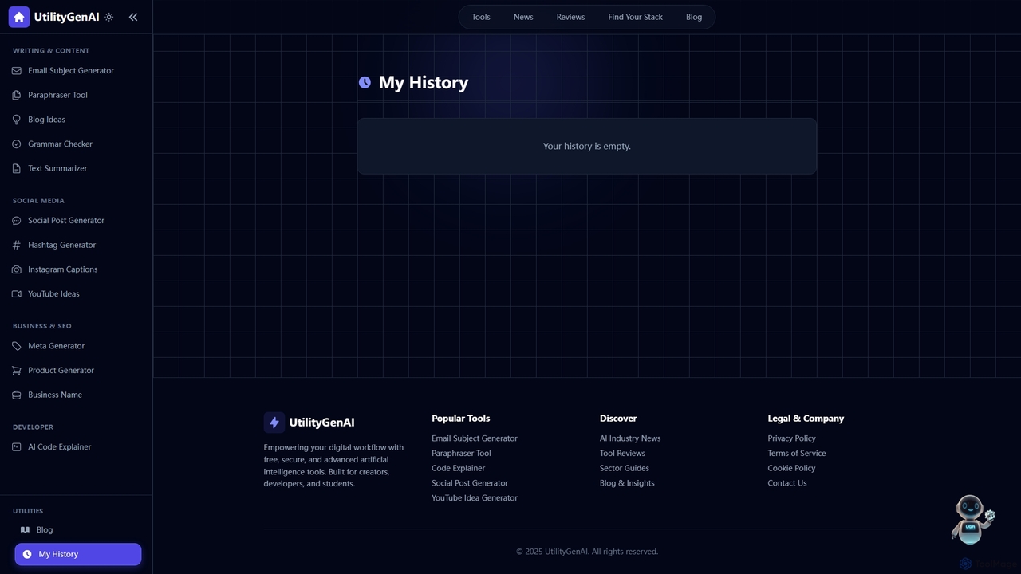1021x574 pixels.
Task: Click the terminal icon beside AI Code Explainer
Action: 17,447
